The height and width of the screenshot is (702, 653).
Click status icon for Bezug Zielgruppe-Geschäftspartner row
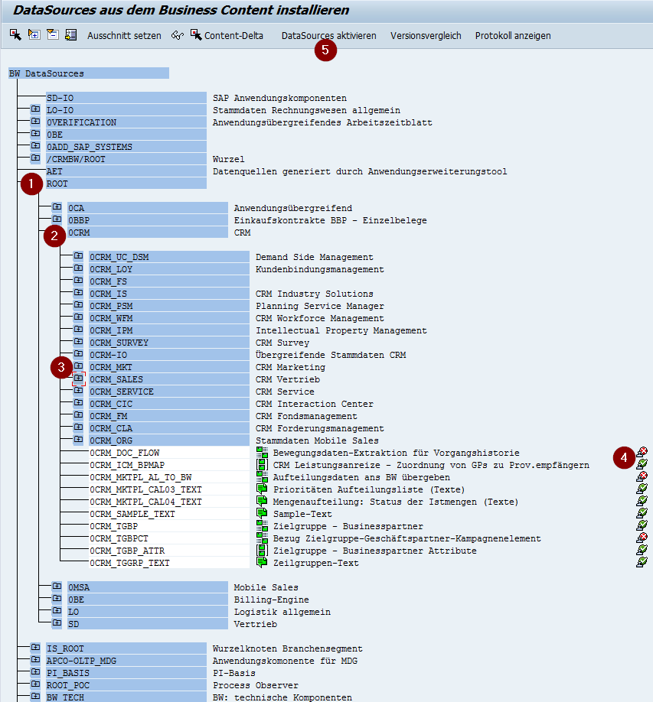pyautogui.click(x=642, y=538)
